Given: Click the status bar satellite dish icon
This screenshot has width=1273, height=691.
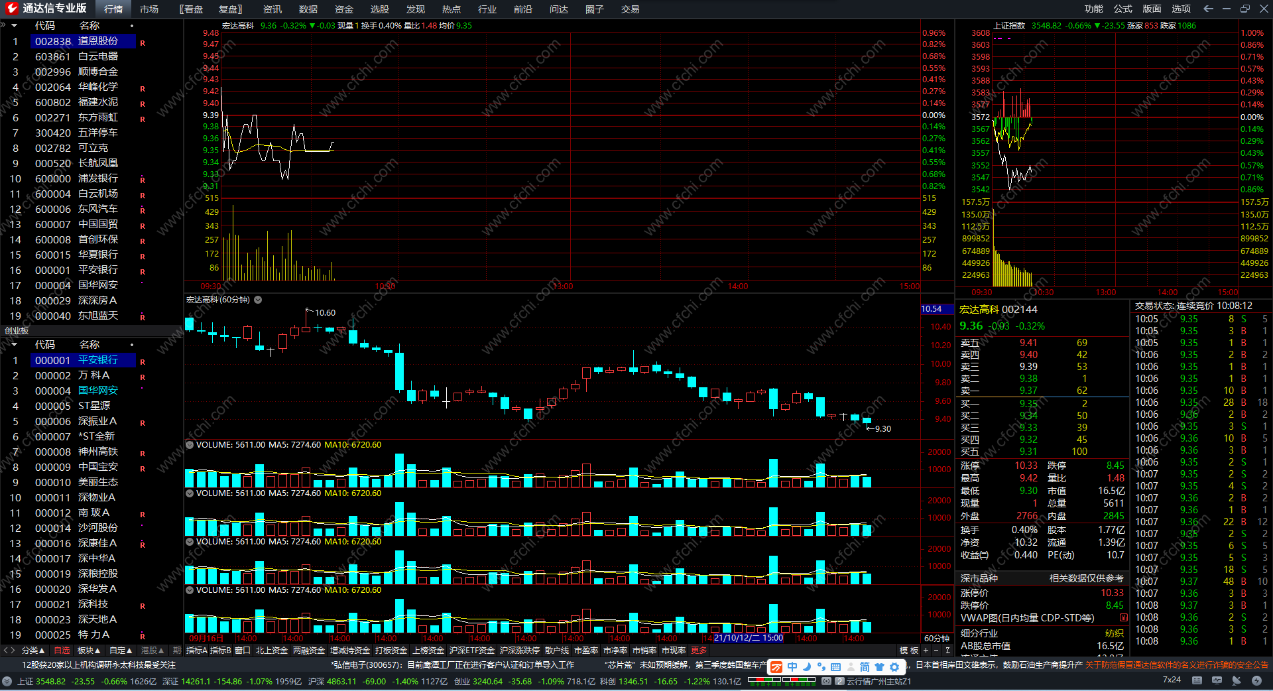Looking at the screenshot, I should pyautogui.click(x=1237, y=680).
